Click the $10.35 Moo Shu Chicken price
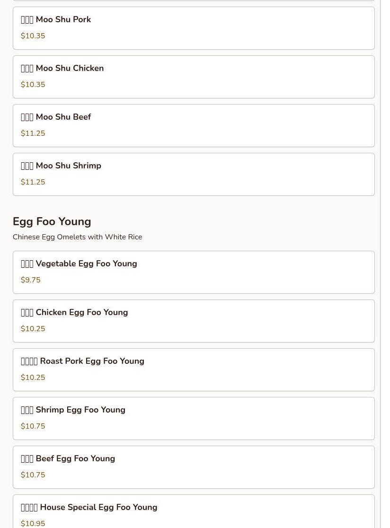 click(33, 85)
